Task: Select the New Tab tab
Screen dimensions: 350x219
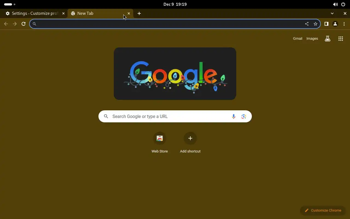Action: click(100, 13)
